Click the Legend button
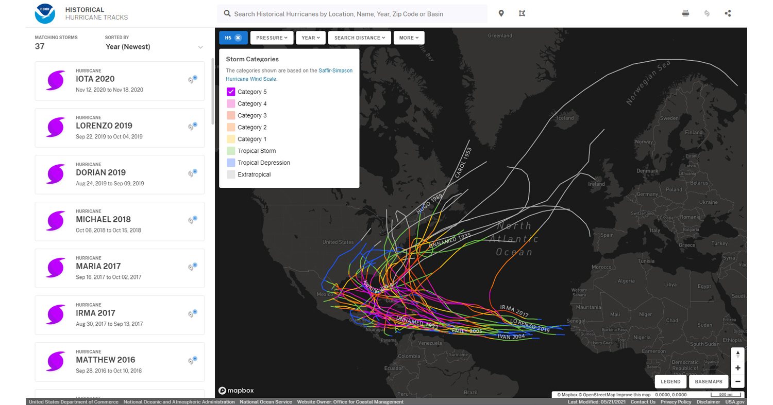Screen dimensions: 773x405 pos(670,382)
